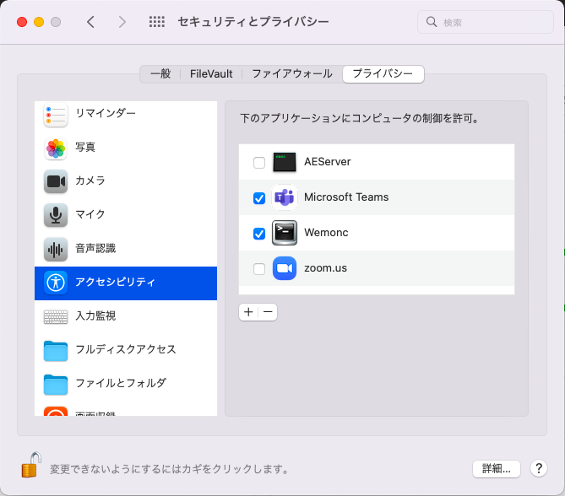Click the Photos flower icon
Viewport: 565px width, 496px height.
(x=56, y=148)
